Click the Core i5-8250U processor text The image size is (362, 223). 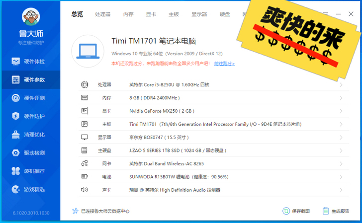[x=169, y=84]
